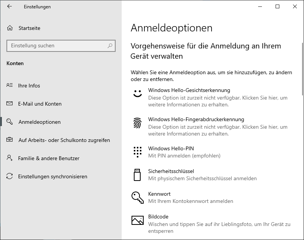Click the sync arrows icon for Einstellungen synchronisieren
Screen dimensions: 304x240
pos(9,176)
